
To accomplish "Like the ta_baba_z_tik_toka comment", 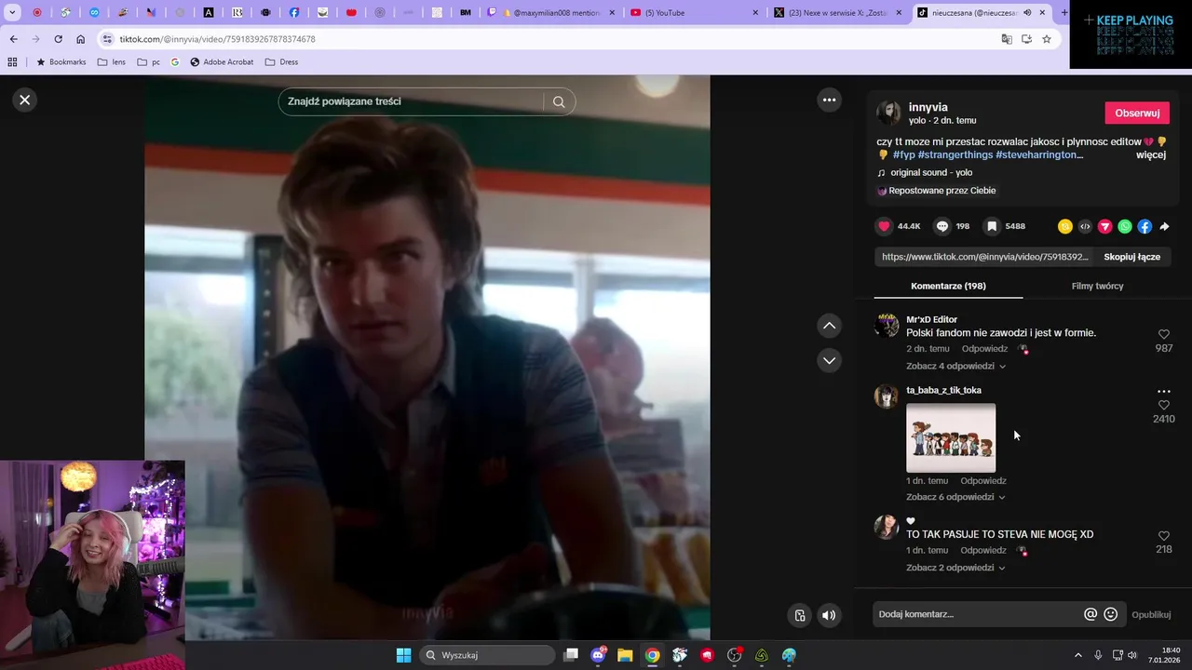I will tap(1163, 405).
